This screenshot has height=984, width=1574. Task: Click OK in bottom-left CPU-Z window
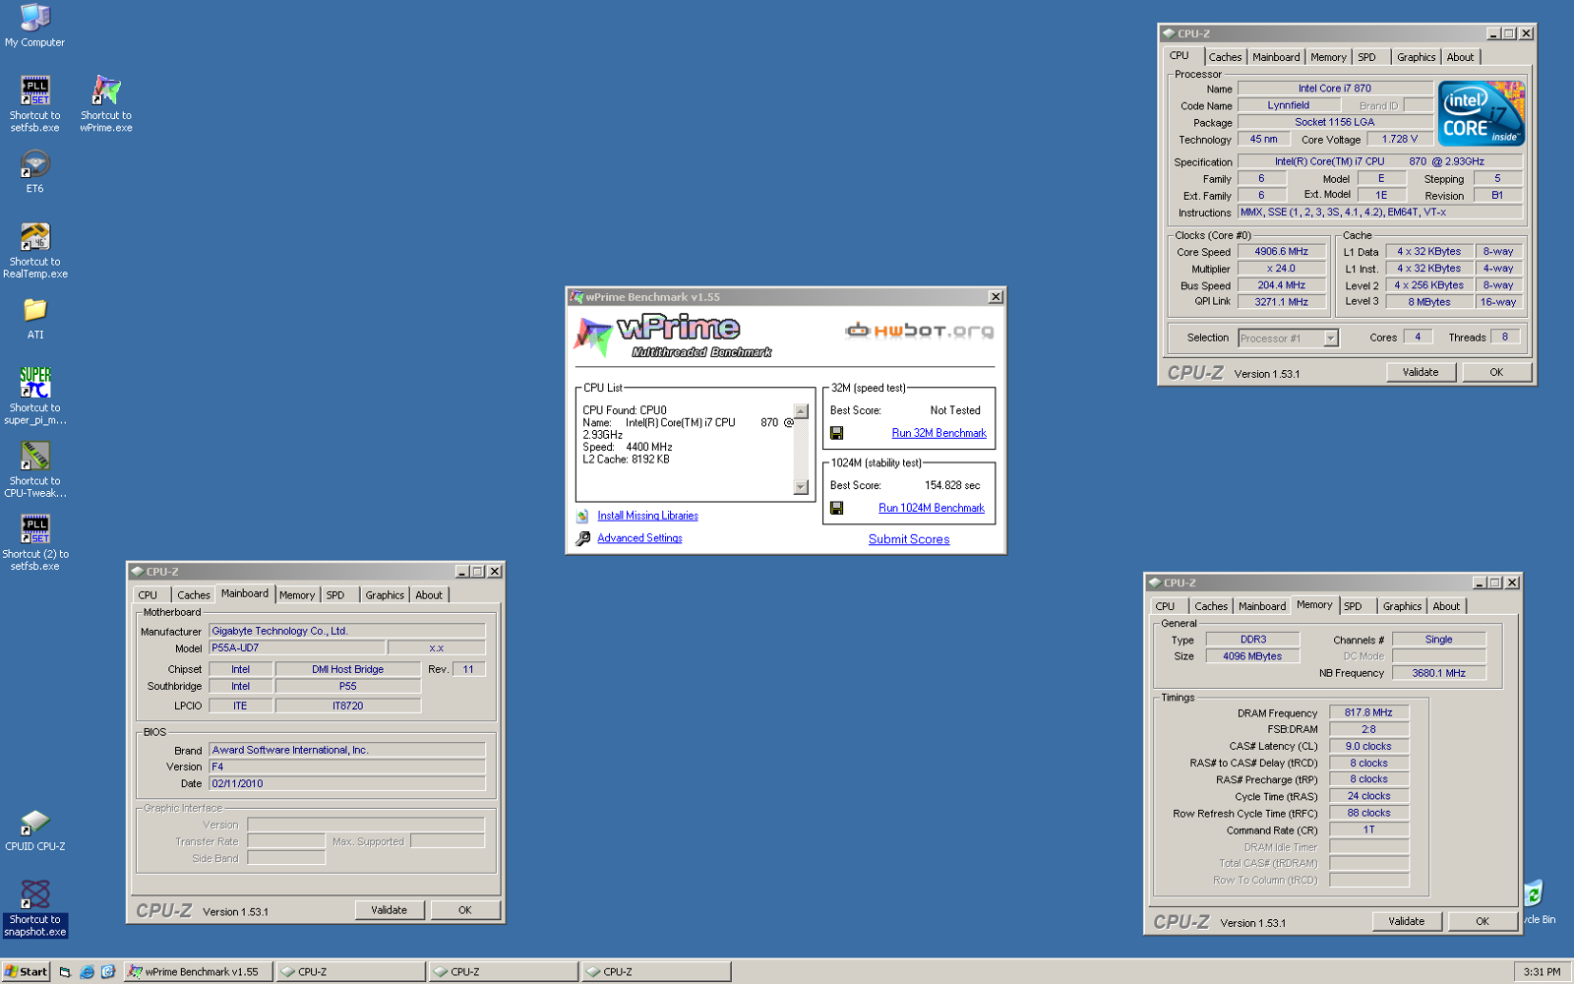[464, 910]
